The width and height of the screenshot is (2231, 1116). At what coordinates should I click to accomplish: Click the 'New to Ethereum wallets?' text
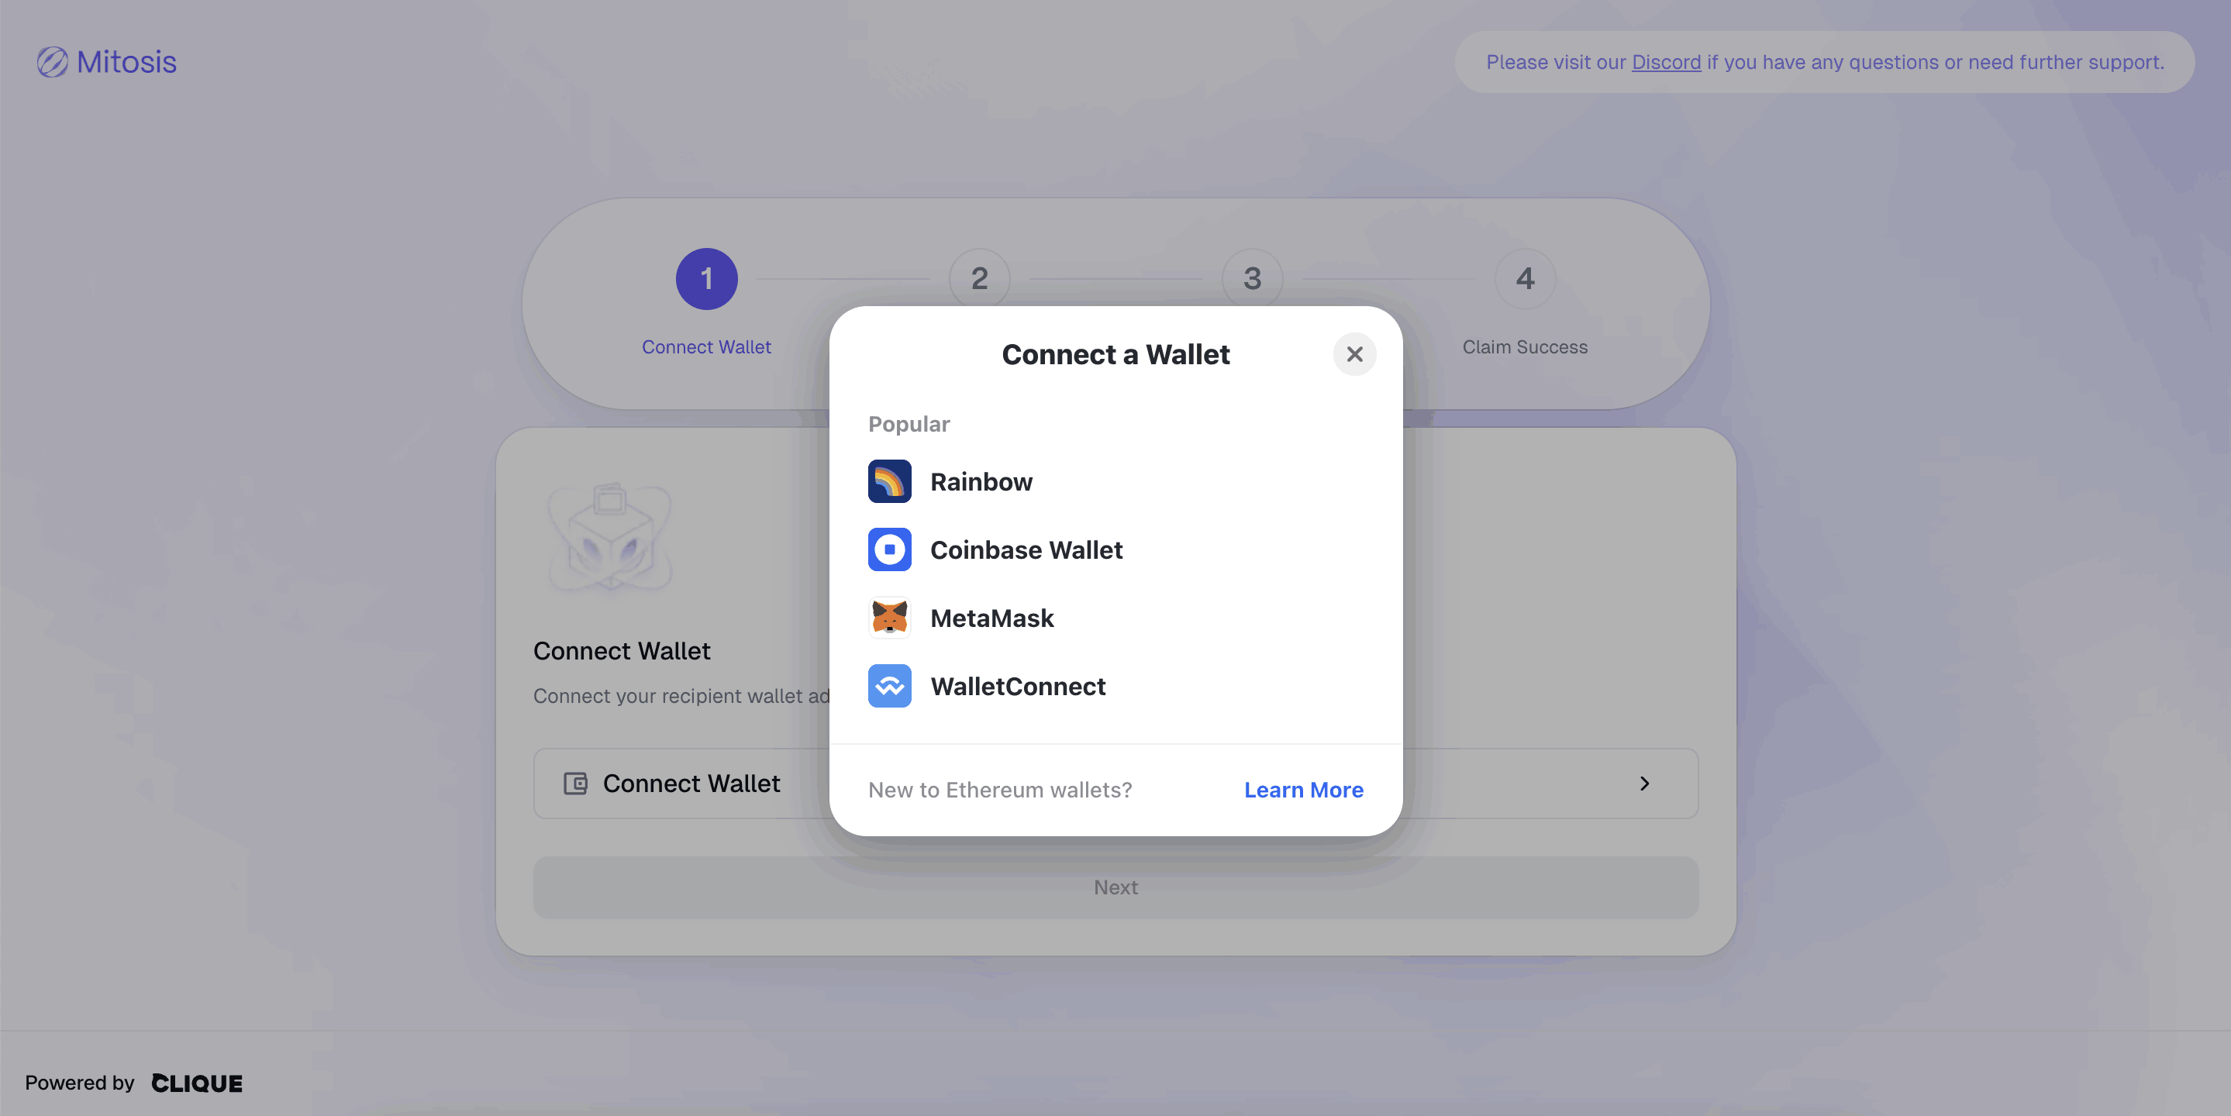tap(999, 790)
